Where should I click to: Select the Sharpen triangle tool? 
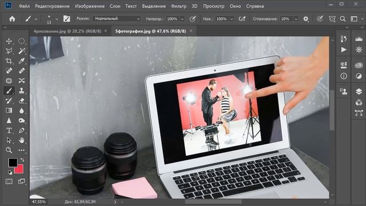pos(9,120)
